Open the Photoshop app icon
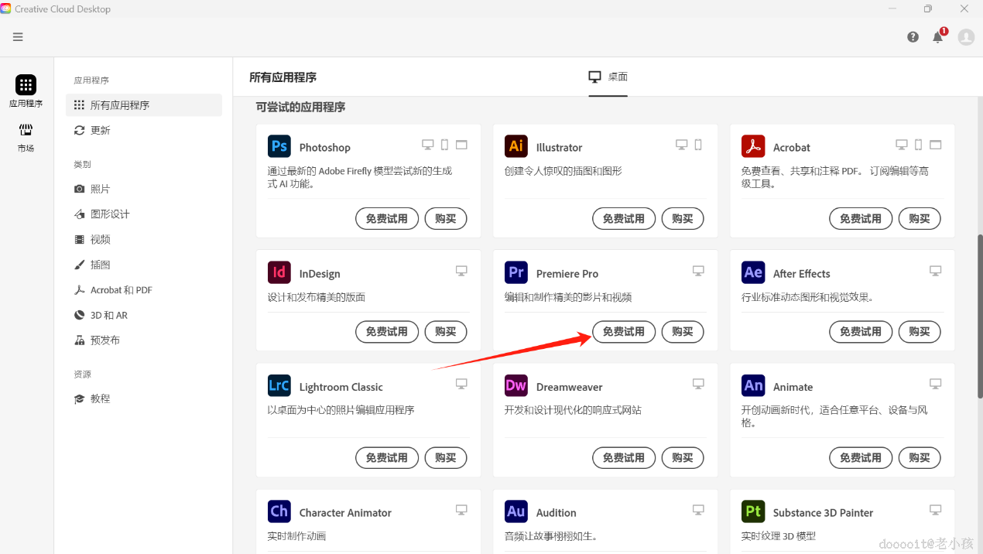This screenshot has width=983, height=554. 279,146
